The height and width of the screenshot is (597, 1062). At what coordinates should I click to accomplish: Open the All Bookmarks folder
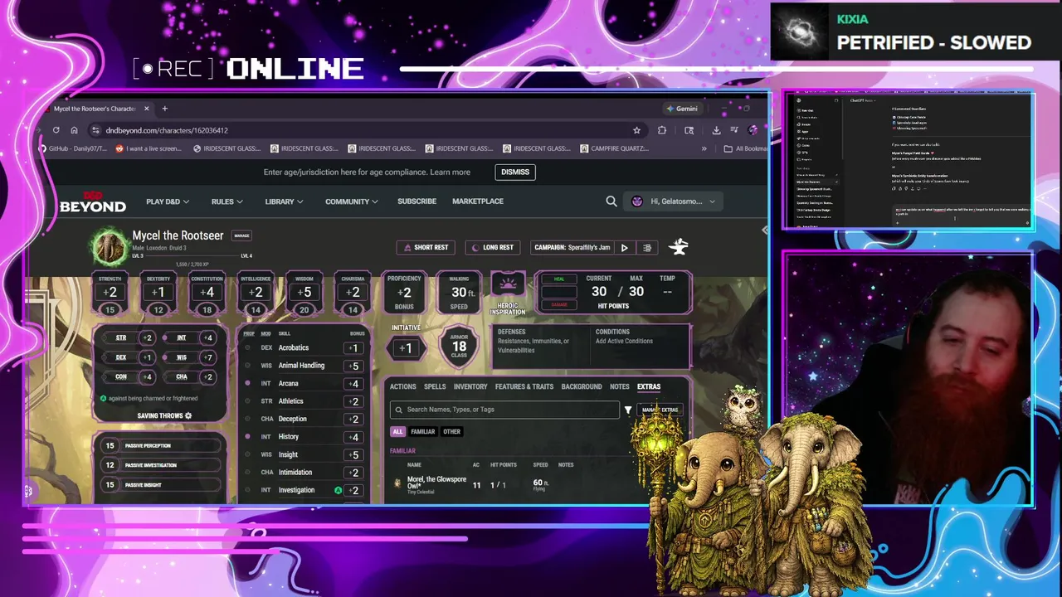click(x=745, y=148)
